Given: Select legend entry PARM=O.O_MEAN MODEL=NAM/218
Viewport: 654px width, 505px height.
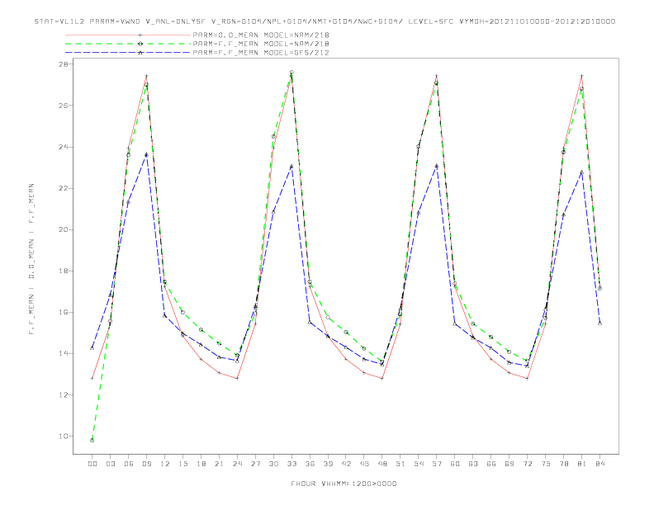Looking at the screenshot, I should pyautogui.click(x=261, y=35).
